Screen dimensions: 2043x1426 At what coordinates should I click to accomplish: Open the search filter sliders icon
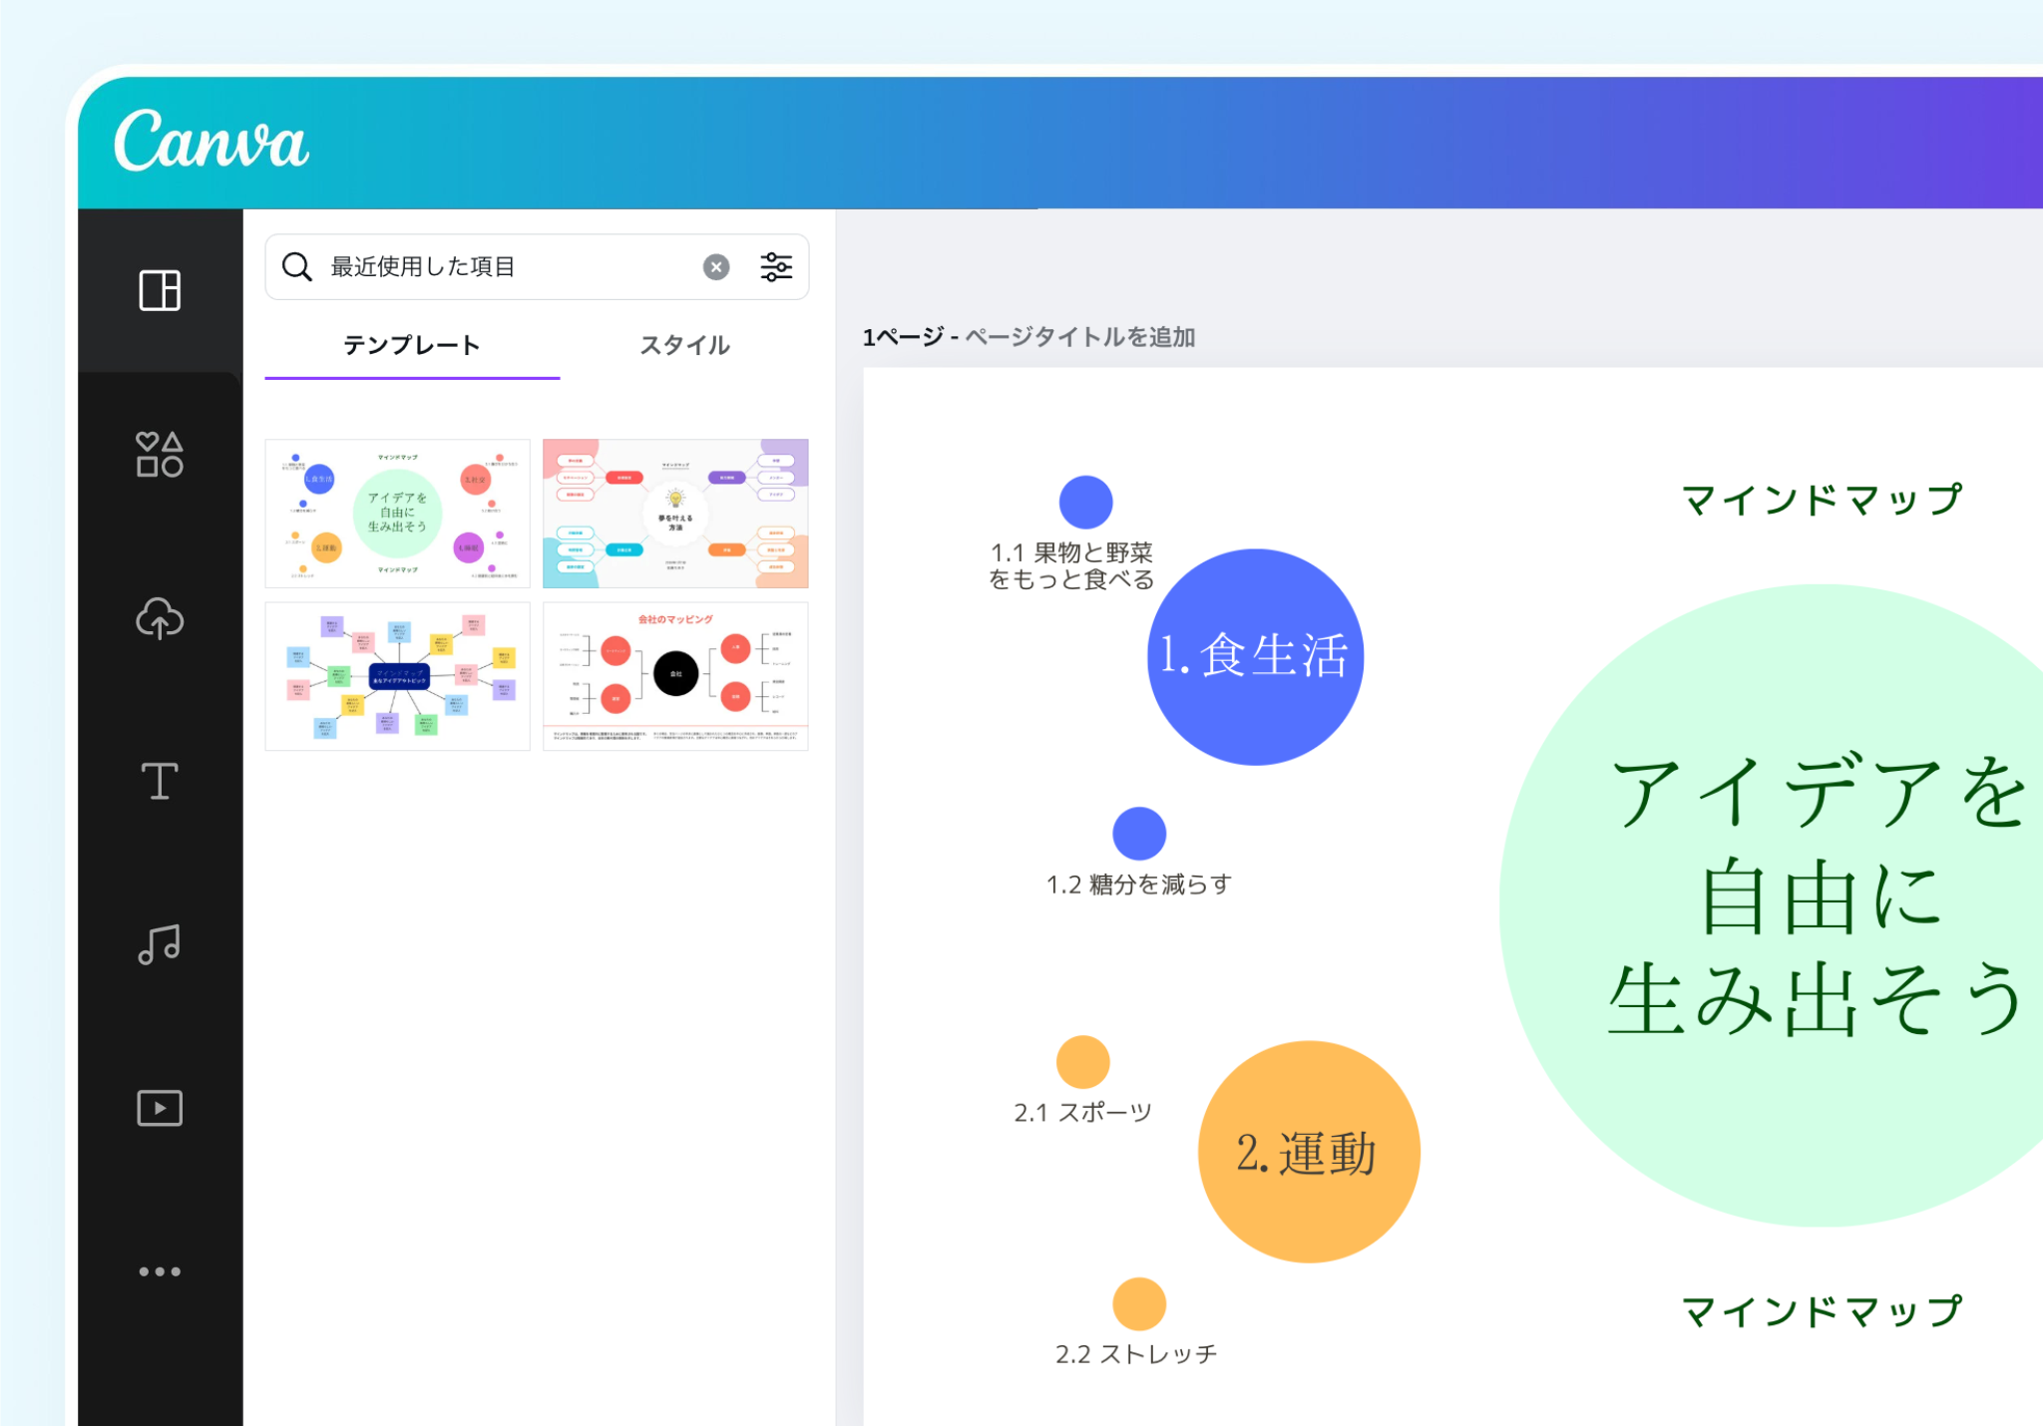point(776,266)
